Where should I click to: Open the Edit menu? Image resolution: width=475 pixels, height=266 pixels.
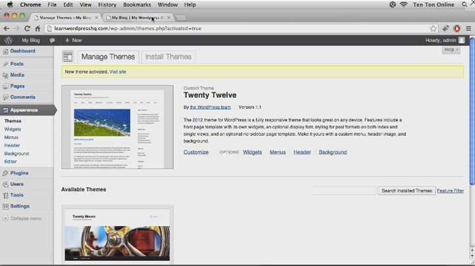click(x=68, y=5)
